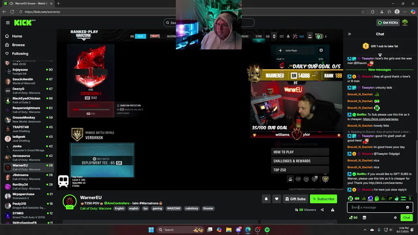
Task: Open Discord from the taskbar
Action: pyautogui.click(x=238, y=230)
